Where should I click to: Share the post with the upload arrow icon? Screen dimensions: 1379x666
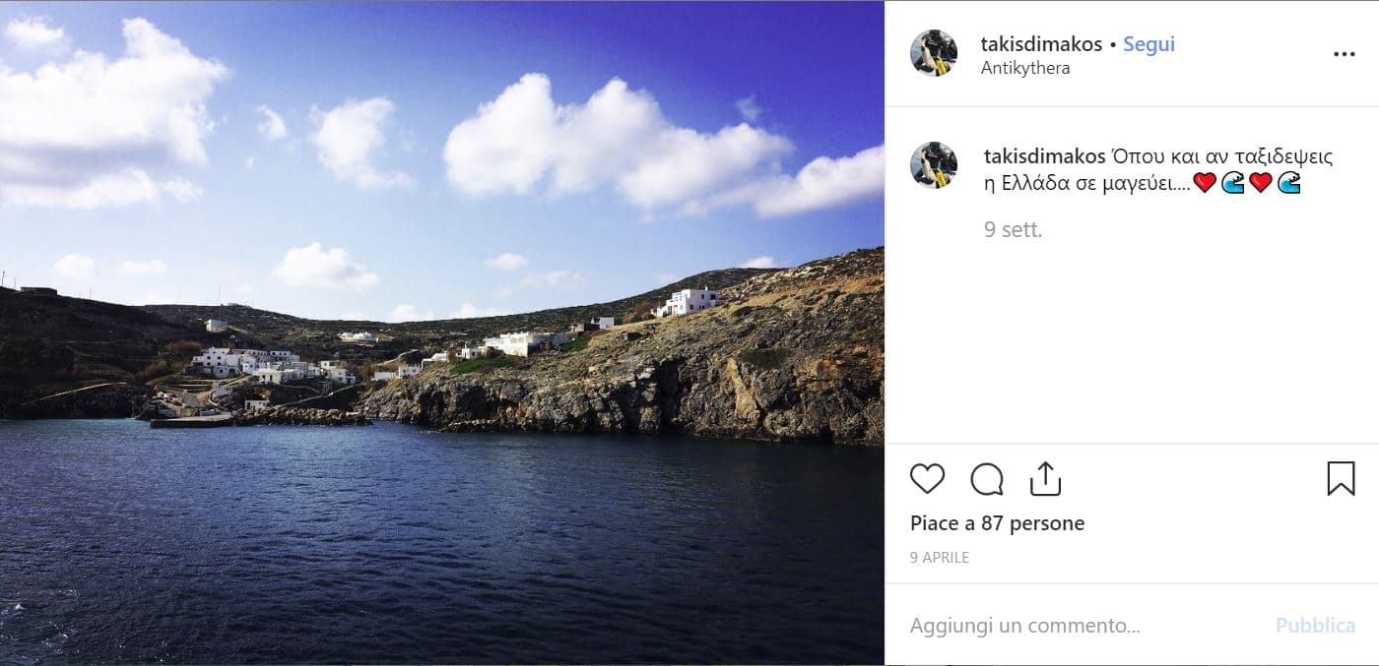pyautogui.click(x=1045, y=478)
